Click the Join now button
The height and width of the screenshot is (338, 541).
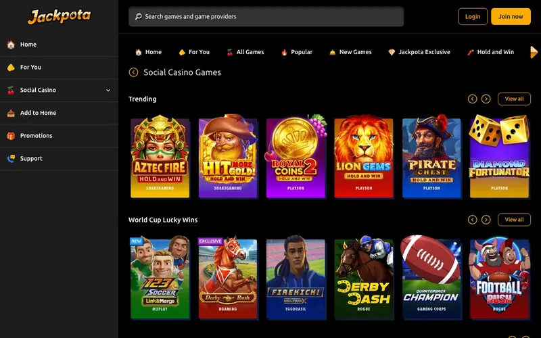click(x=511, y=16)
